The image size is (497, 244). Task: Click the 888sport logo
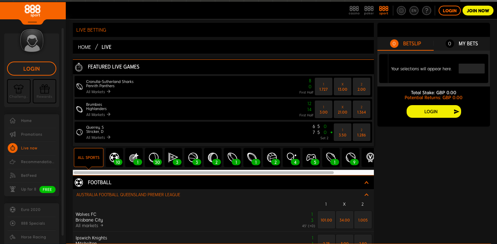(32, 11)
